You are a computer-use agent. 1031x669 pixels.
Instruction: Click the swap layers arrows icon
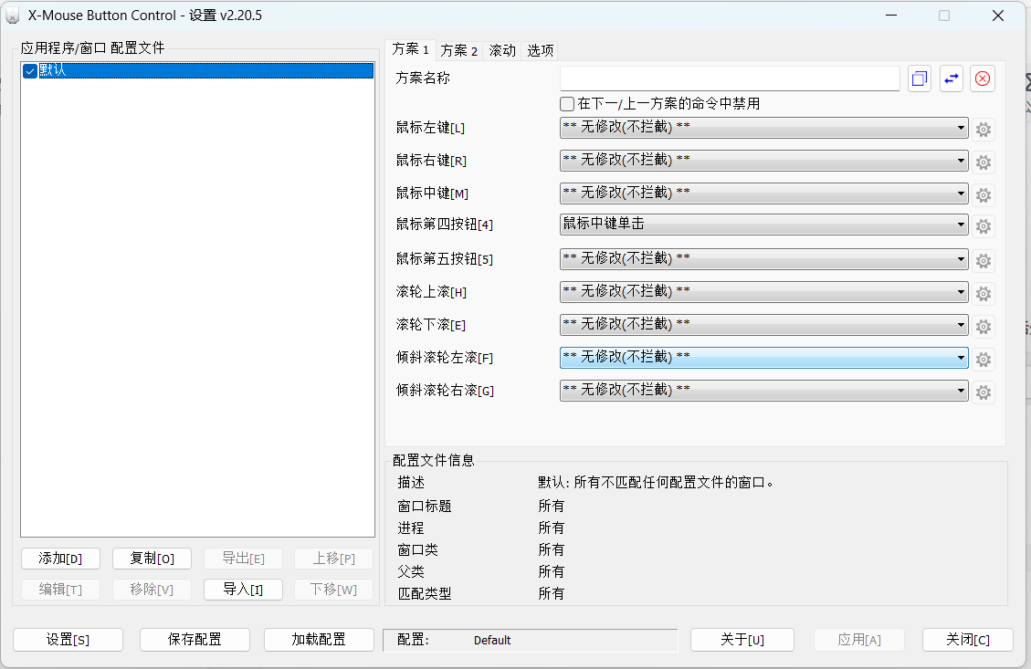coord(952,78)
